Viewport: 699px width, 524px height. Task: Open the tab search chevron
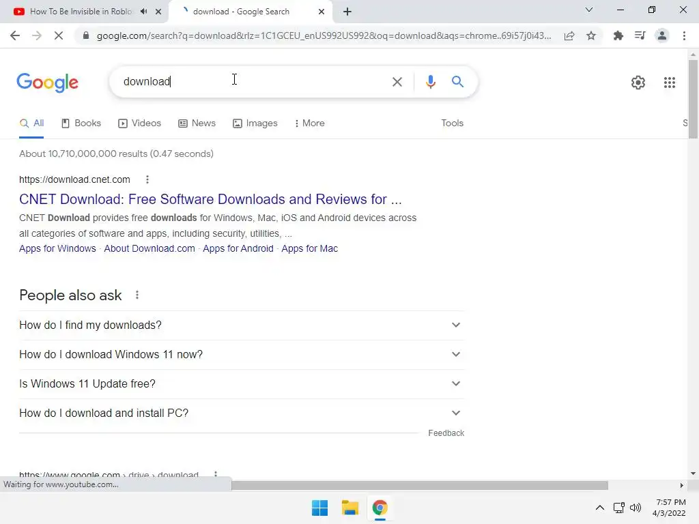point(589,10)
